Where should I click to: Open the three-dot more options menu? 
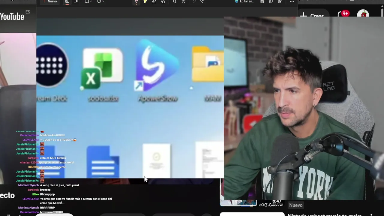292,1
